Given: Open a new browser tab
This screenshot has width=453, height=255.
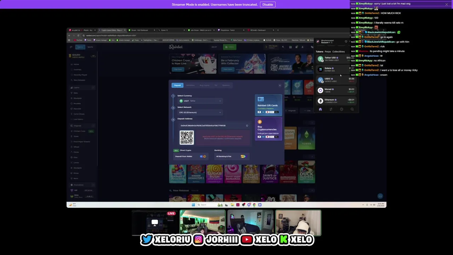Looking at the screenshot, I should tap(278, 30).
